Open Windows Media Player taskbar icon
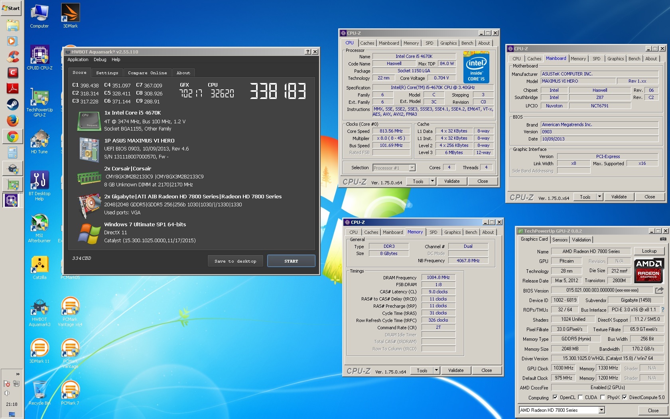The image size is (670, 419). point(12,41)
